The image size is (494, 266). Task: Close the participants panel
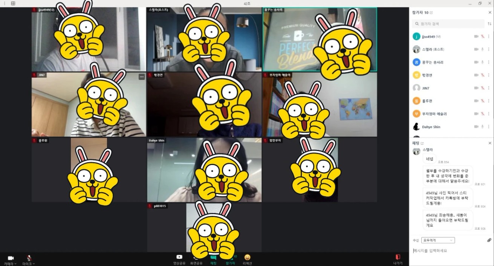pos(490,12)
